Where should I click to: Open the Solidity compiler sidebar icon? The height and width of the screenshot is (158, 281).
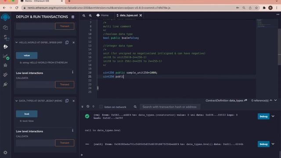[6, 37]
